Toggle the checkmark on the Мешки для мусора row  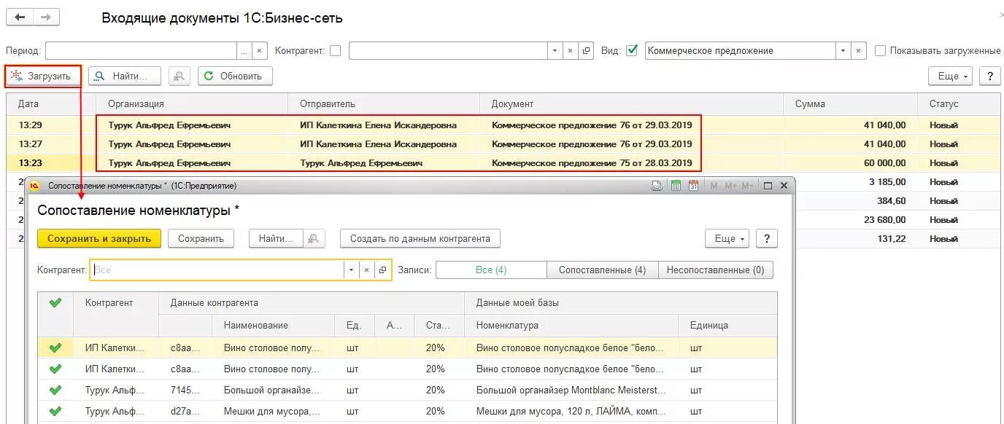coord(55,411)
